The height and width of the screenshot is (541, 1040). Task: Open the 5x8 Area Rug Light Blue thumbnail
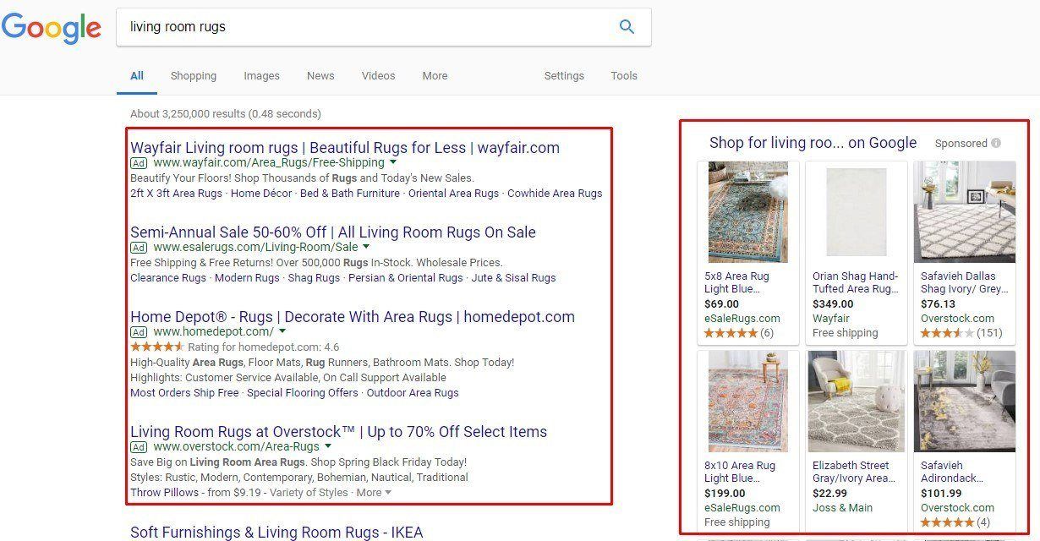tap(747, 212)
